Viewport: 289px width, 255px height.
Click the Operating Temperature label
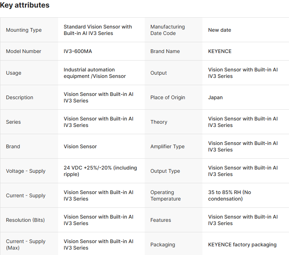(166, 195)
